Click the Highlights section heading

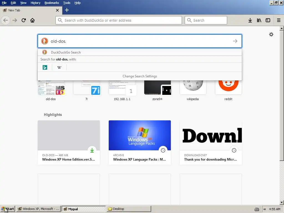[x=53, y=115]
